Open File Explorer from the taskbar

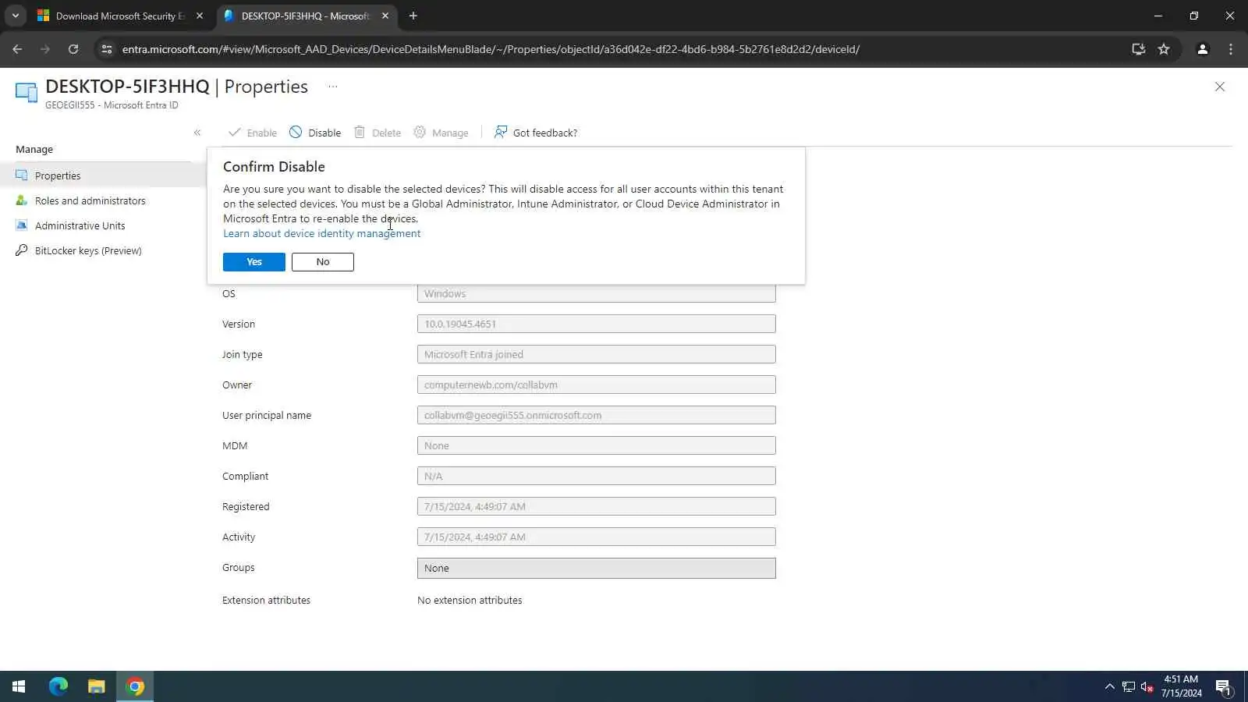[x=96, y=686]
